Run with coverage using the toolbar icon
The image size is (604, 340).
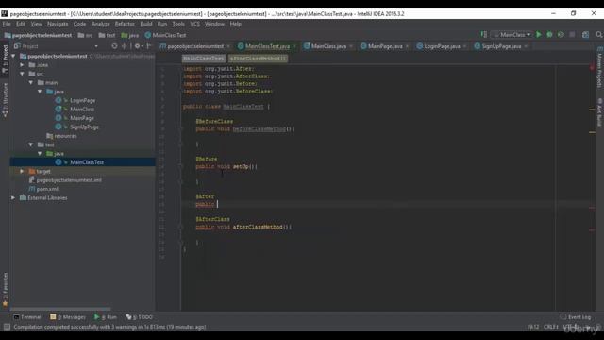click(x=561, y=35)
